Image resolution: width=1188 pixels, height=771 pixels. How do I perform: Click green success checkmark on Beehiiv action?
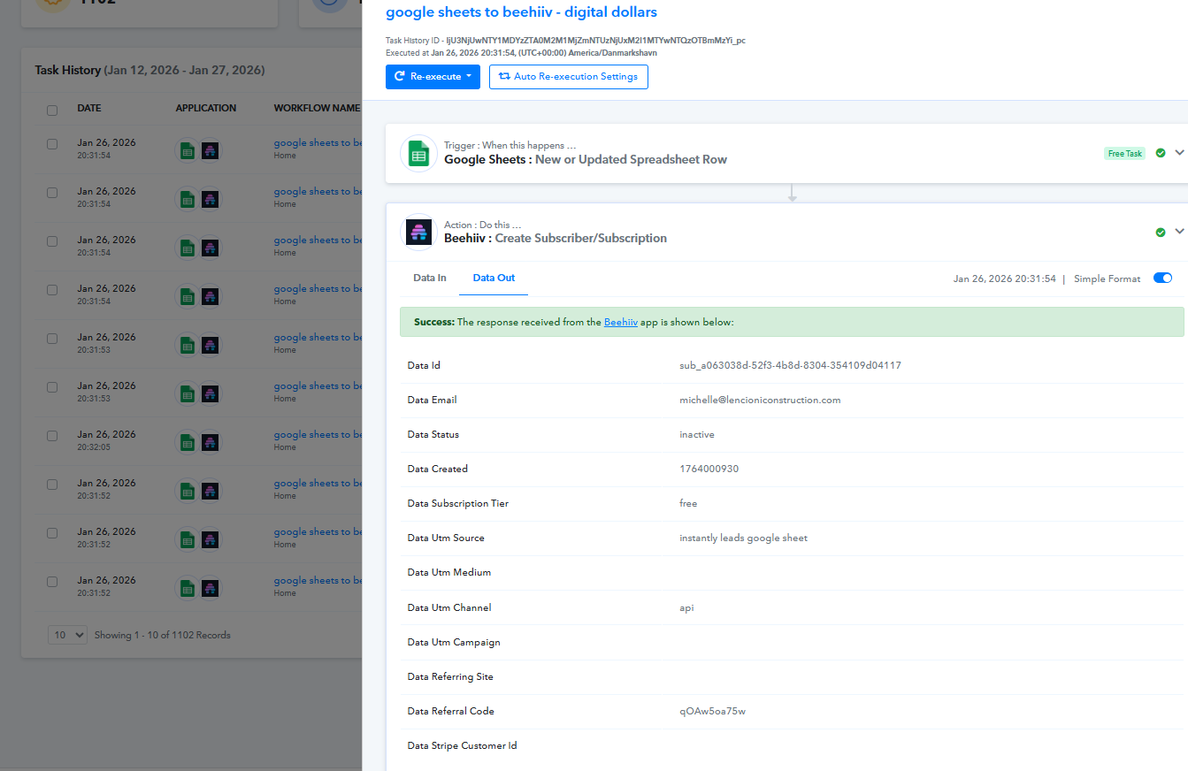(x=1161, y=233)
